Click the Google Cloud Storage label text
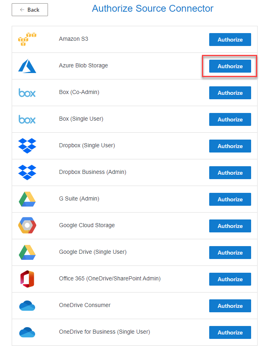Viewport: 262px width, 351px height. pos(87,225)
